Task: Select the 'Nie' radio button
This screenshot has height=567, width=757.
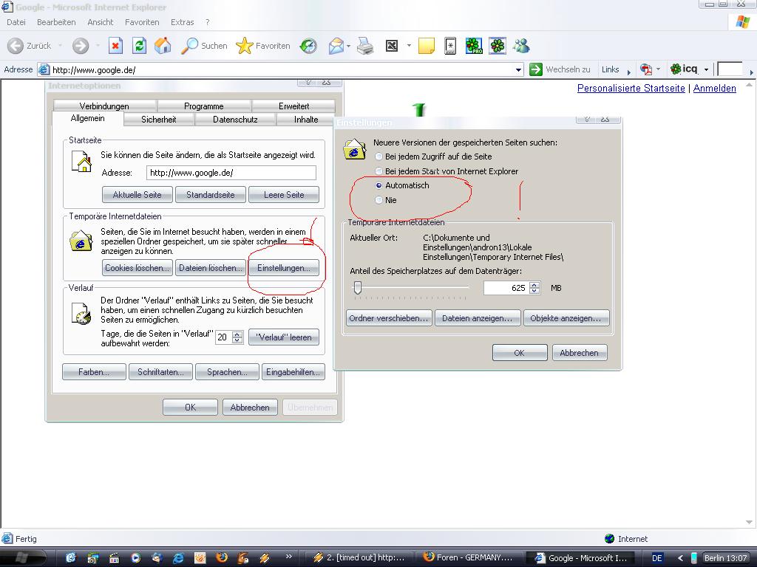Action: (379, 200)
